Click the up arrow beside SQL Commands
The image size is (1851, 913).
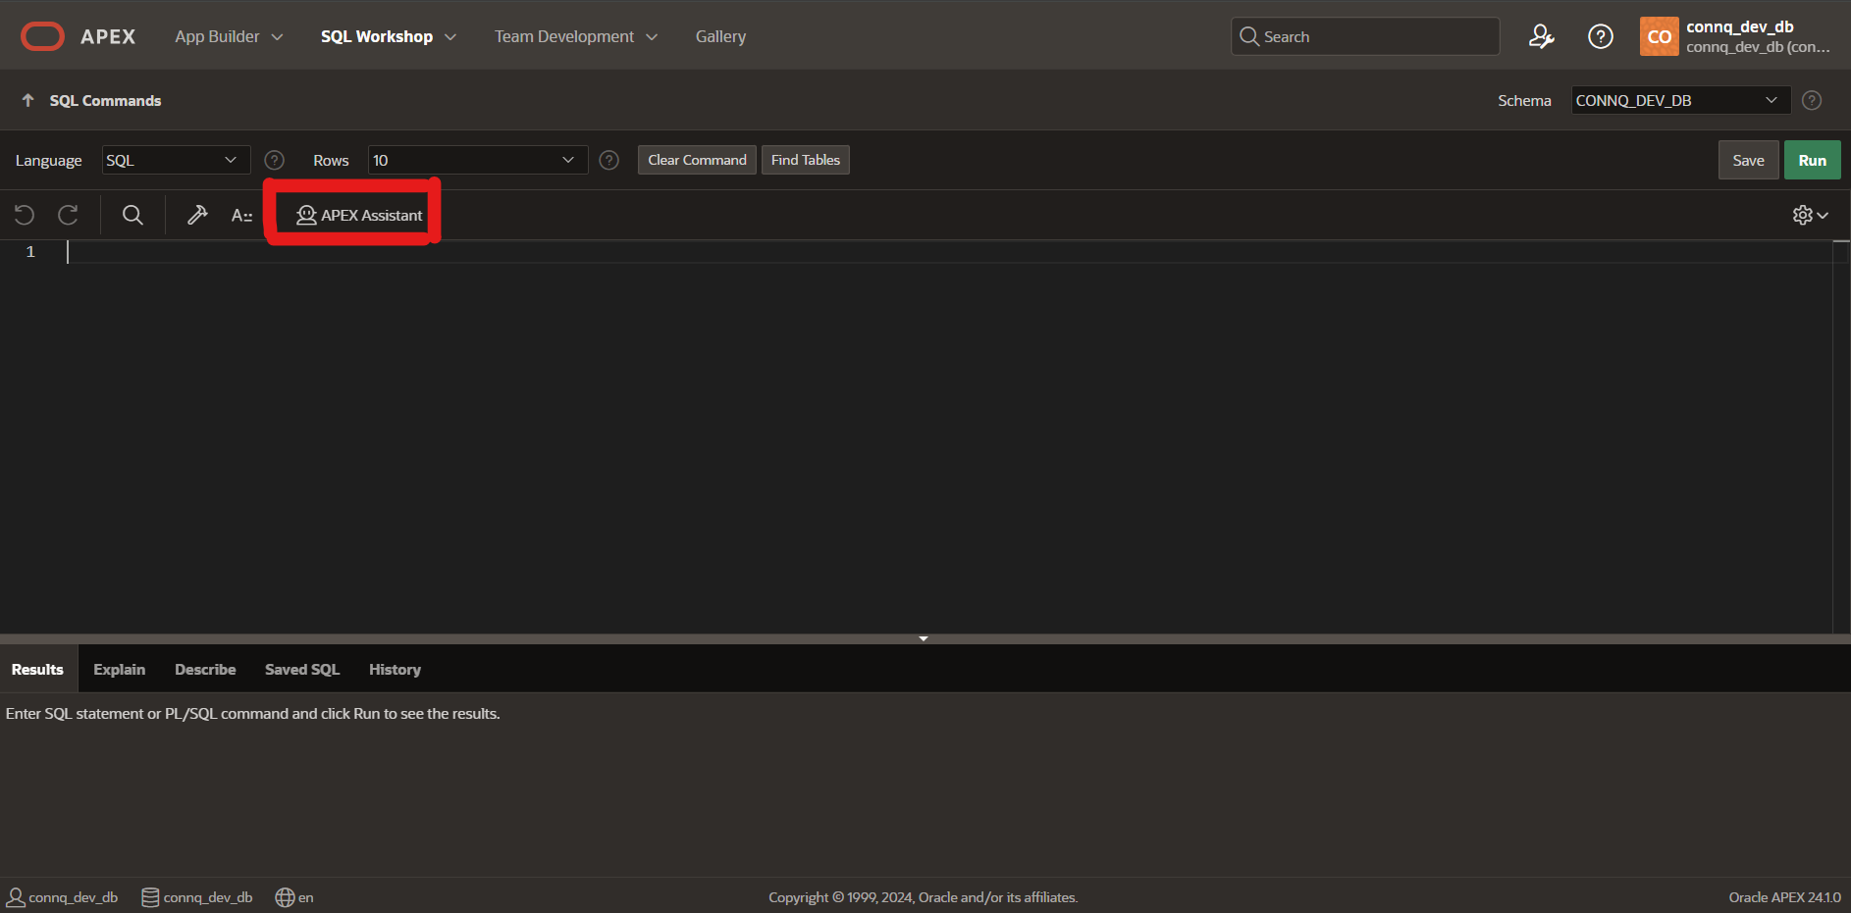click(27, 100)
